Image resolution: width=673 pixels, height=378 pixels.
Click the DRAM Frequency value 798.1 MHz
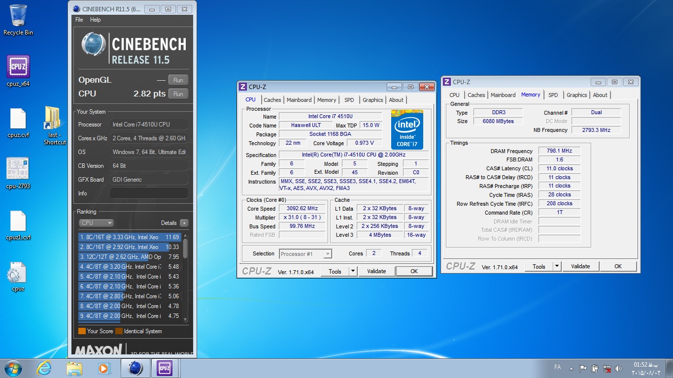tap(559, 151)
